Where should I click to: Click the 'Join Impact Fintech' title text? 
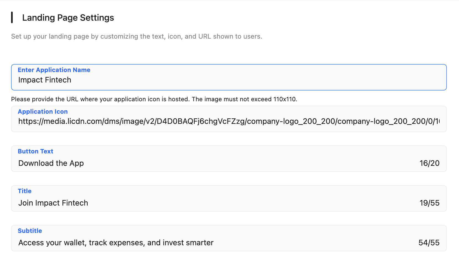point(53,203)
